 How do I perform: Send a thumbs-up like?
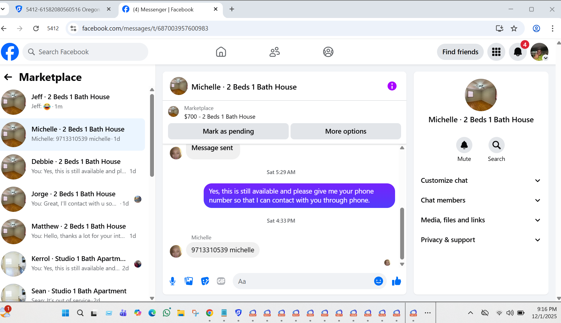click(x=397, y=281)
